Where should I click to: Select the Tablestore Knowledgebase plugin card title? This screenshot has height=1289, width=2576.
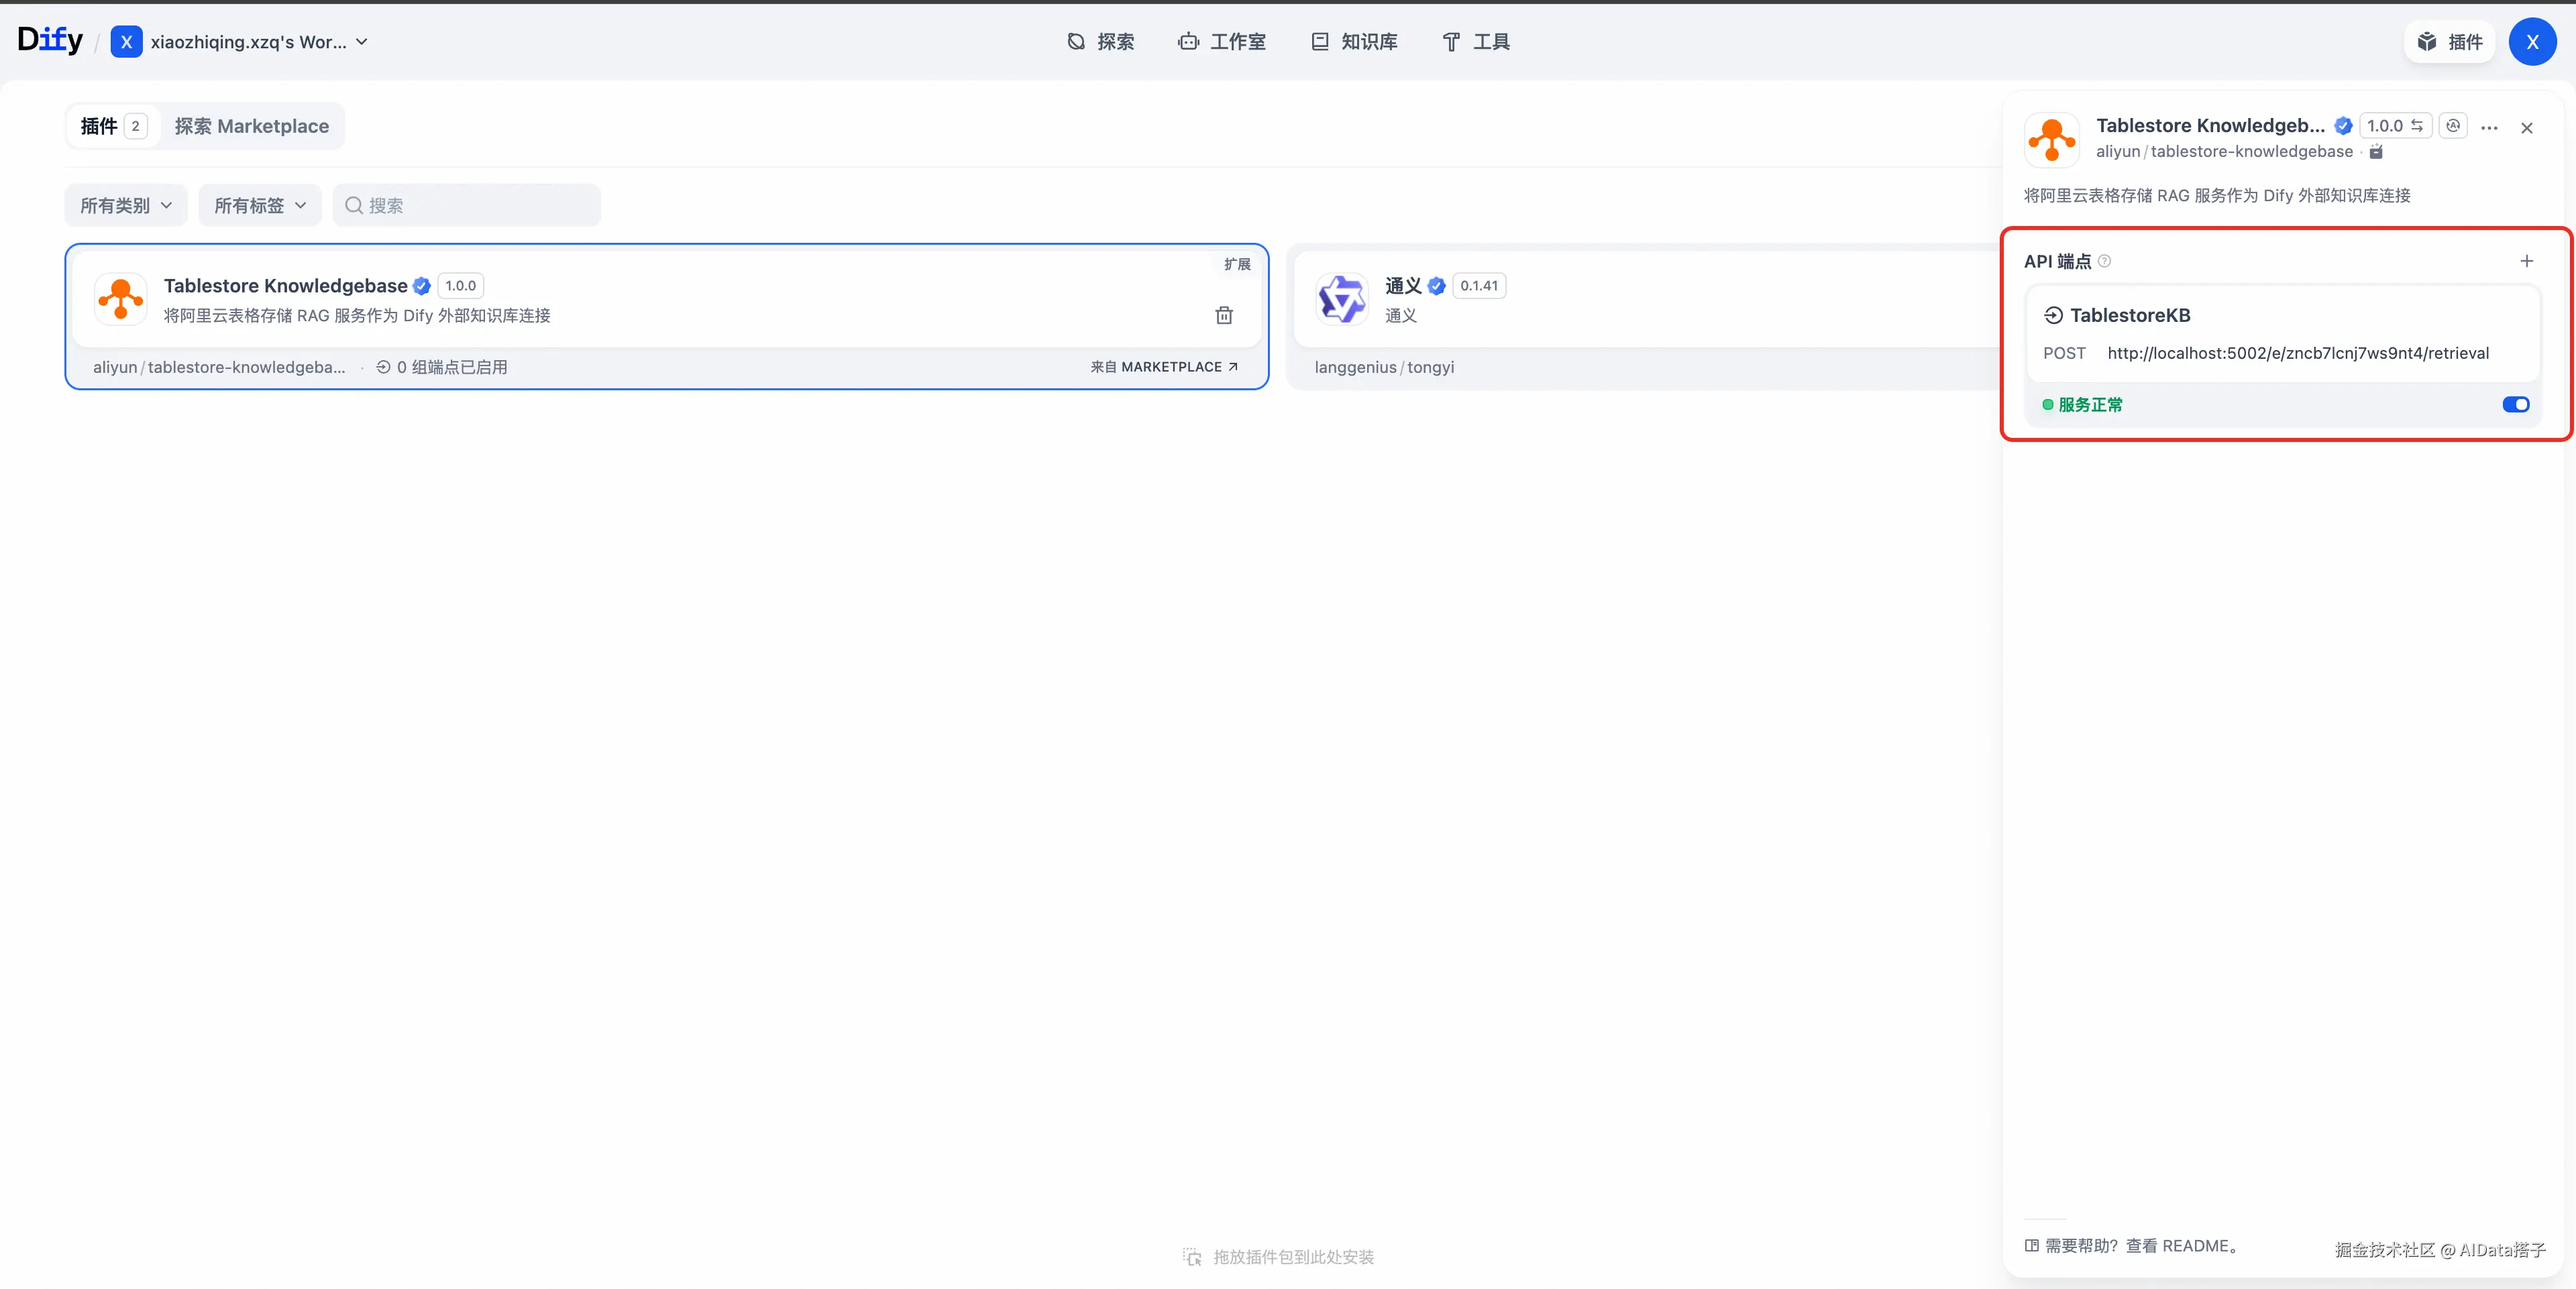pos(285,286)
